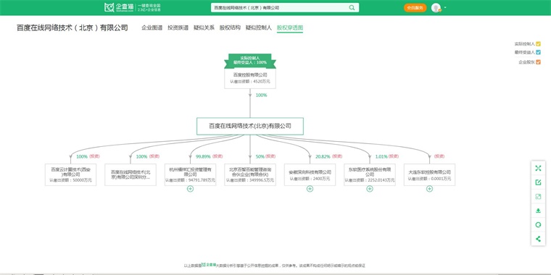Click the 企查猫 logo in the header

(119, 7)
